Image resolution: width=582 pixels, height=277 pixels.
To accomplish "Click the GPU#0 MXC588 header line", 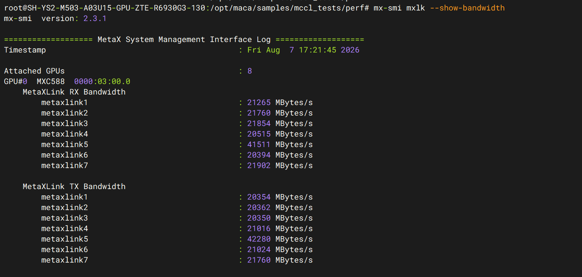I will click(x=67, y=81).
